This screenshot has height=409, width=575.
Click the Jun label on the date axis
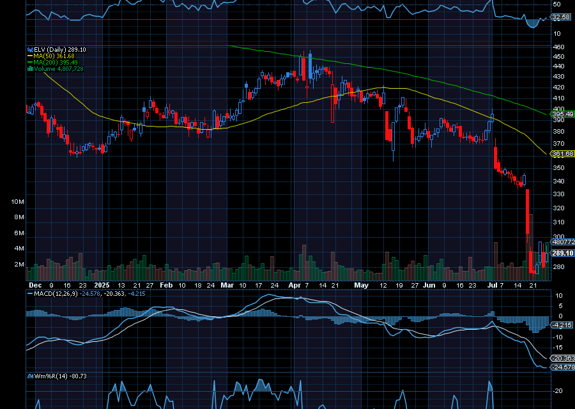point(429,286)
